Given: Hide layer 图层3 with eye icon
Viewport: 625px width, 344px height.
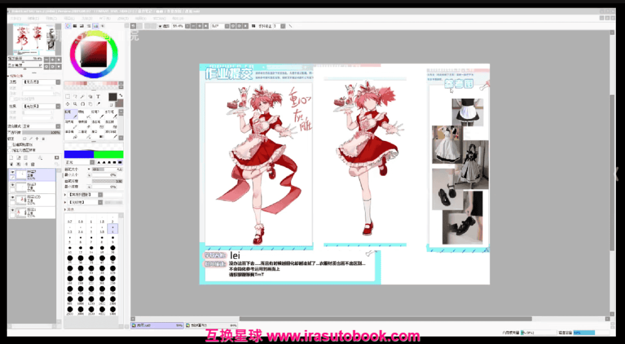Looking at the screenshot, I should [x=12, y=185].
